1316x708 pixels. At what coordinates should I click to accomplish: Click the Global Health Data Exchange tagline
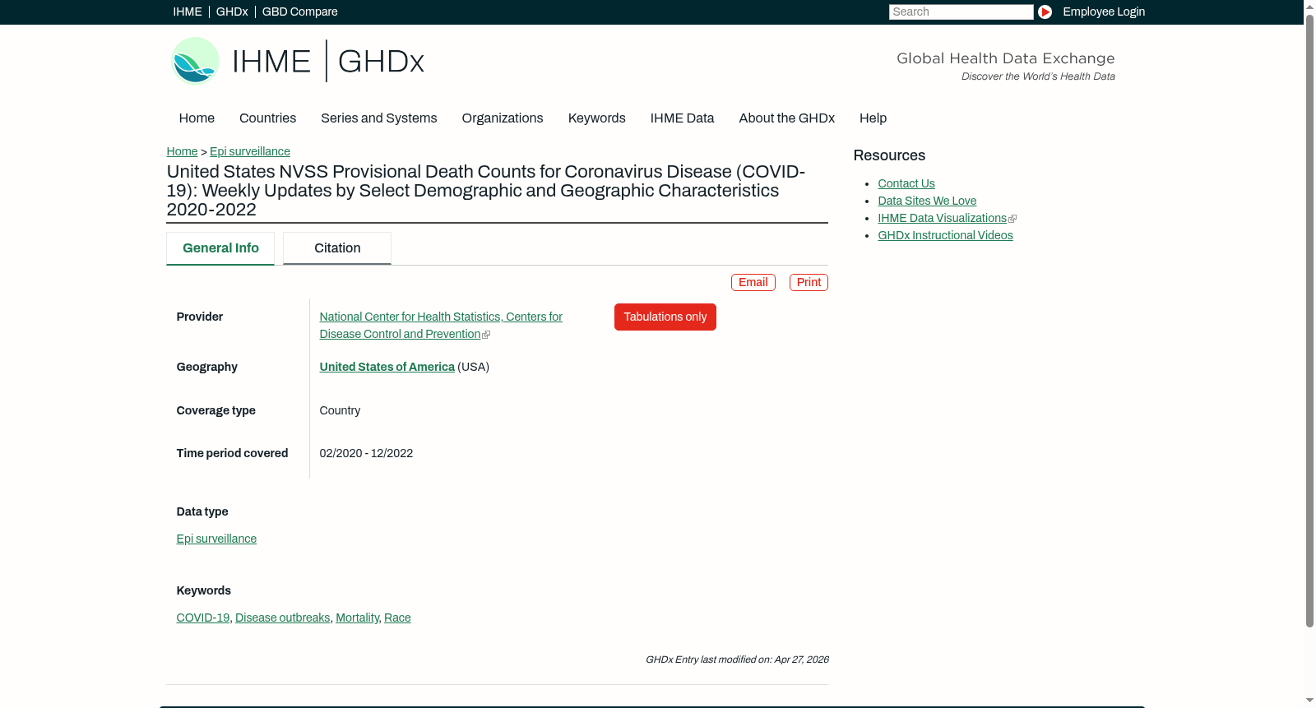(1005, 58)
